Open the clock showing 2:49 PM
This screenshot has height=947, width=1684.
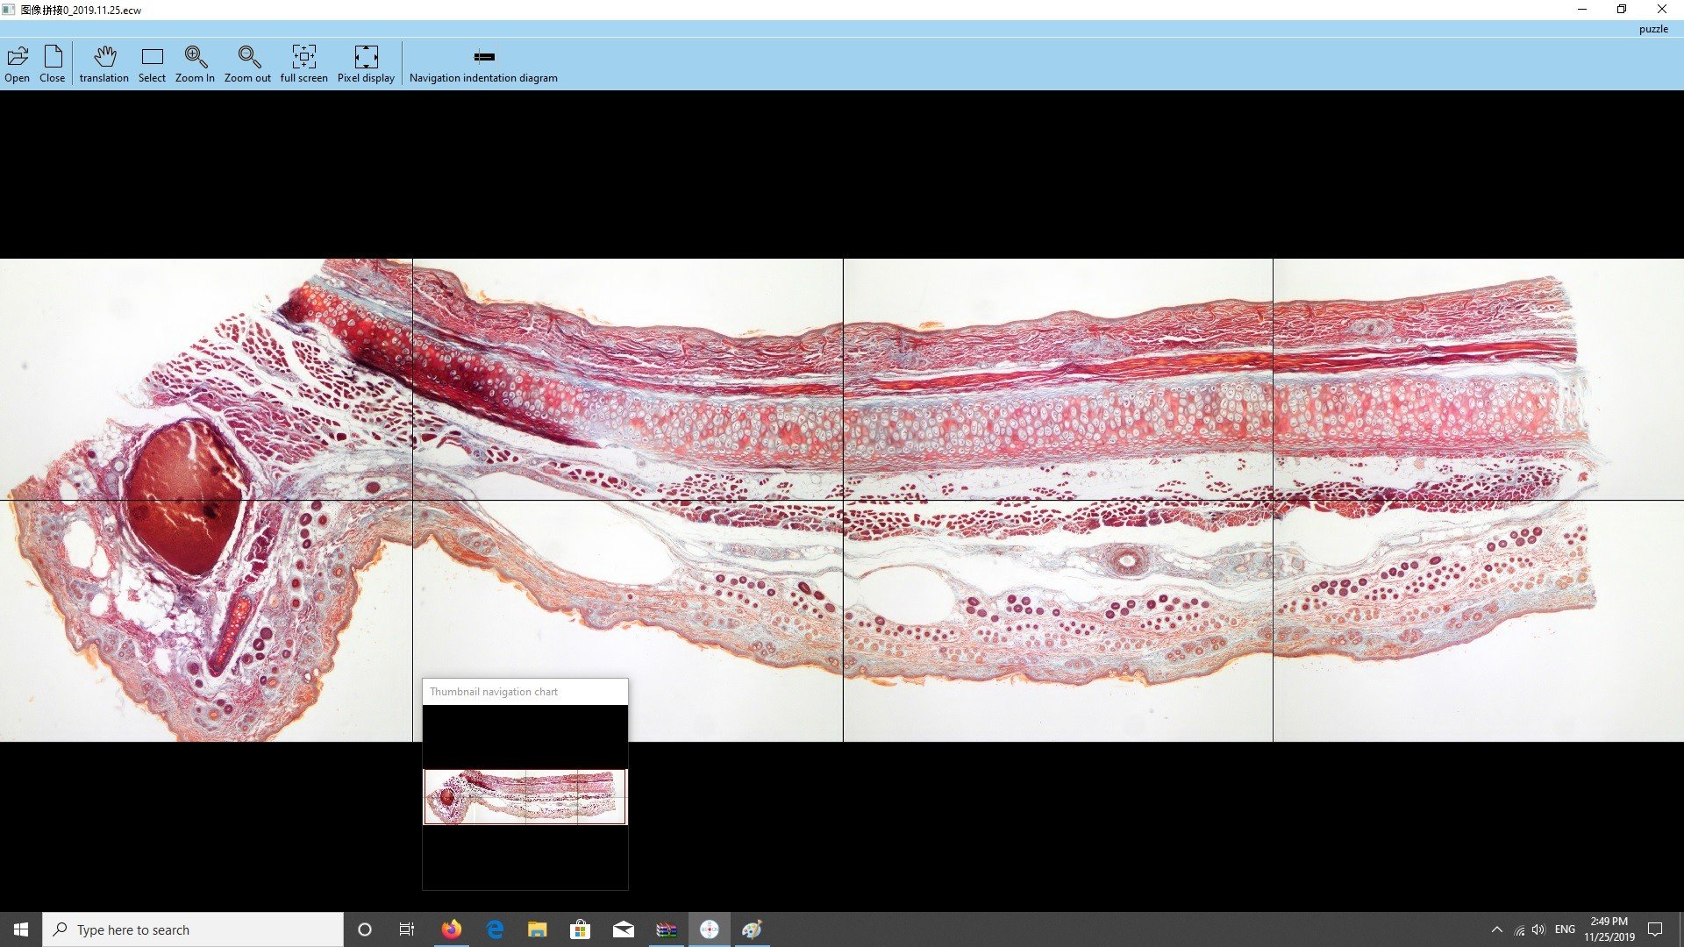coord(1609,929)
